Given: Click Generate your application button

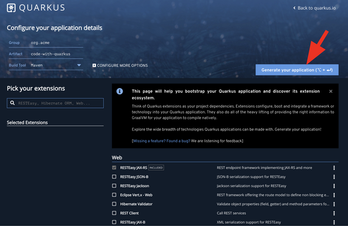Looking at the screenshot, I should [x=297, y=70].
